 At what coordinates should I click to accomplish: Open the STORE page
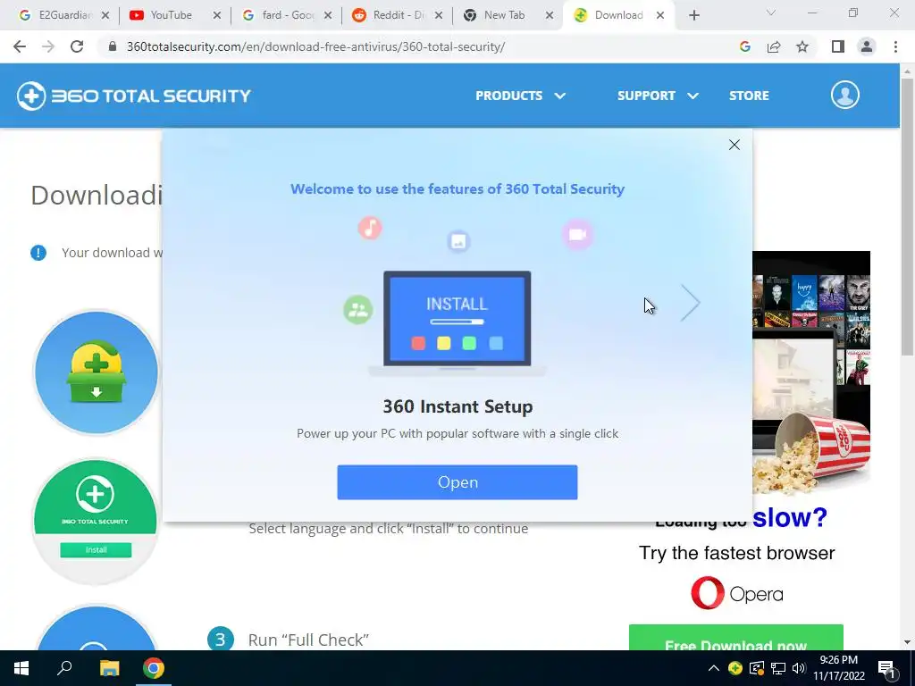pyautogui.click(x=749, y=96)
